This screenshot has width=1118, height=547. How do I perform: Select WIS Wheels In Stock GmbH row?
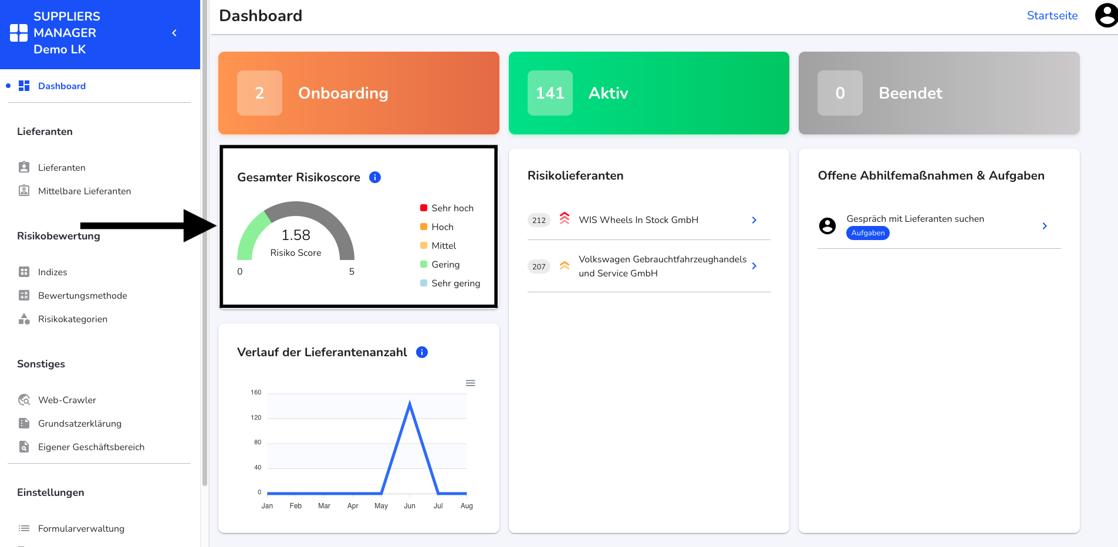[x=648, y=220]
